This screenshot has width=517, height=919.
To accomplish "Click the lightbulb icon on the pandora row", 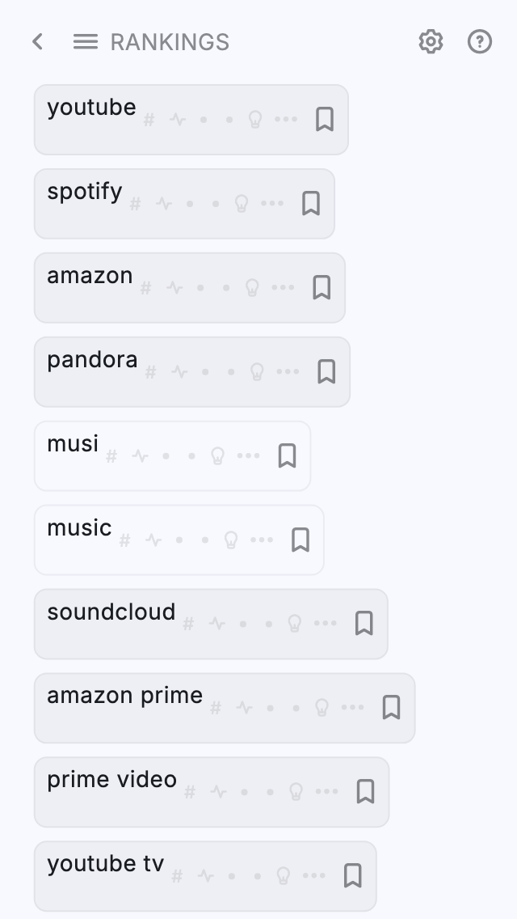I will 257,371.
